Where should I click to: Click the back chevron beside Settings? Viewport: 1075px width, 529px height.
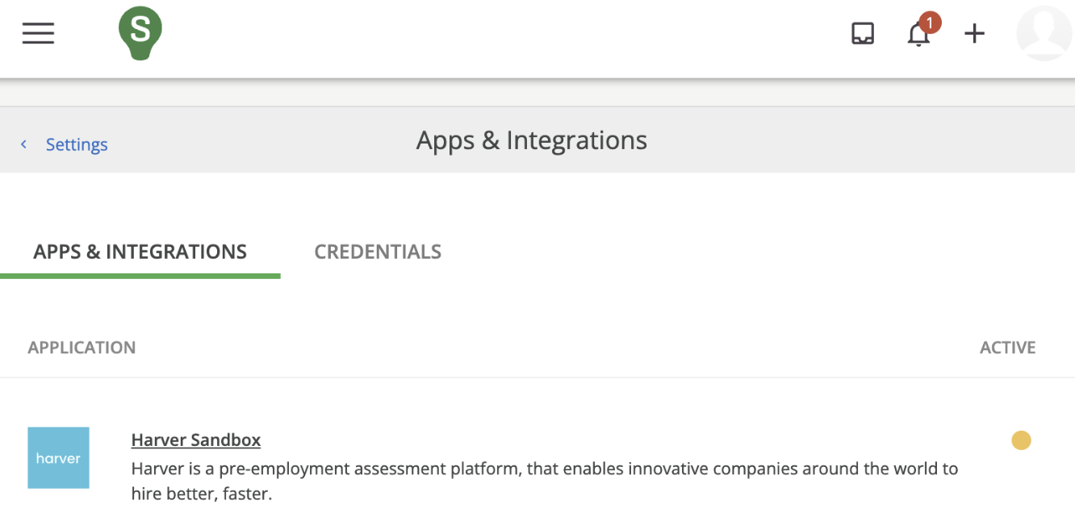(x=24, y=144)
